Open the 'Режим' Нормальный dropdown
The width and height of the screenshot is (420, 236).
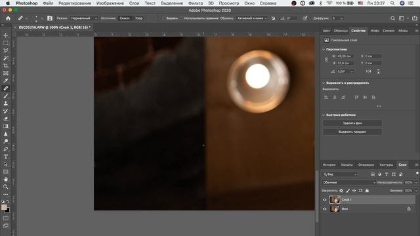(84, 18)
